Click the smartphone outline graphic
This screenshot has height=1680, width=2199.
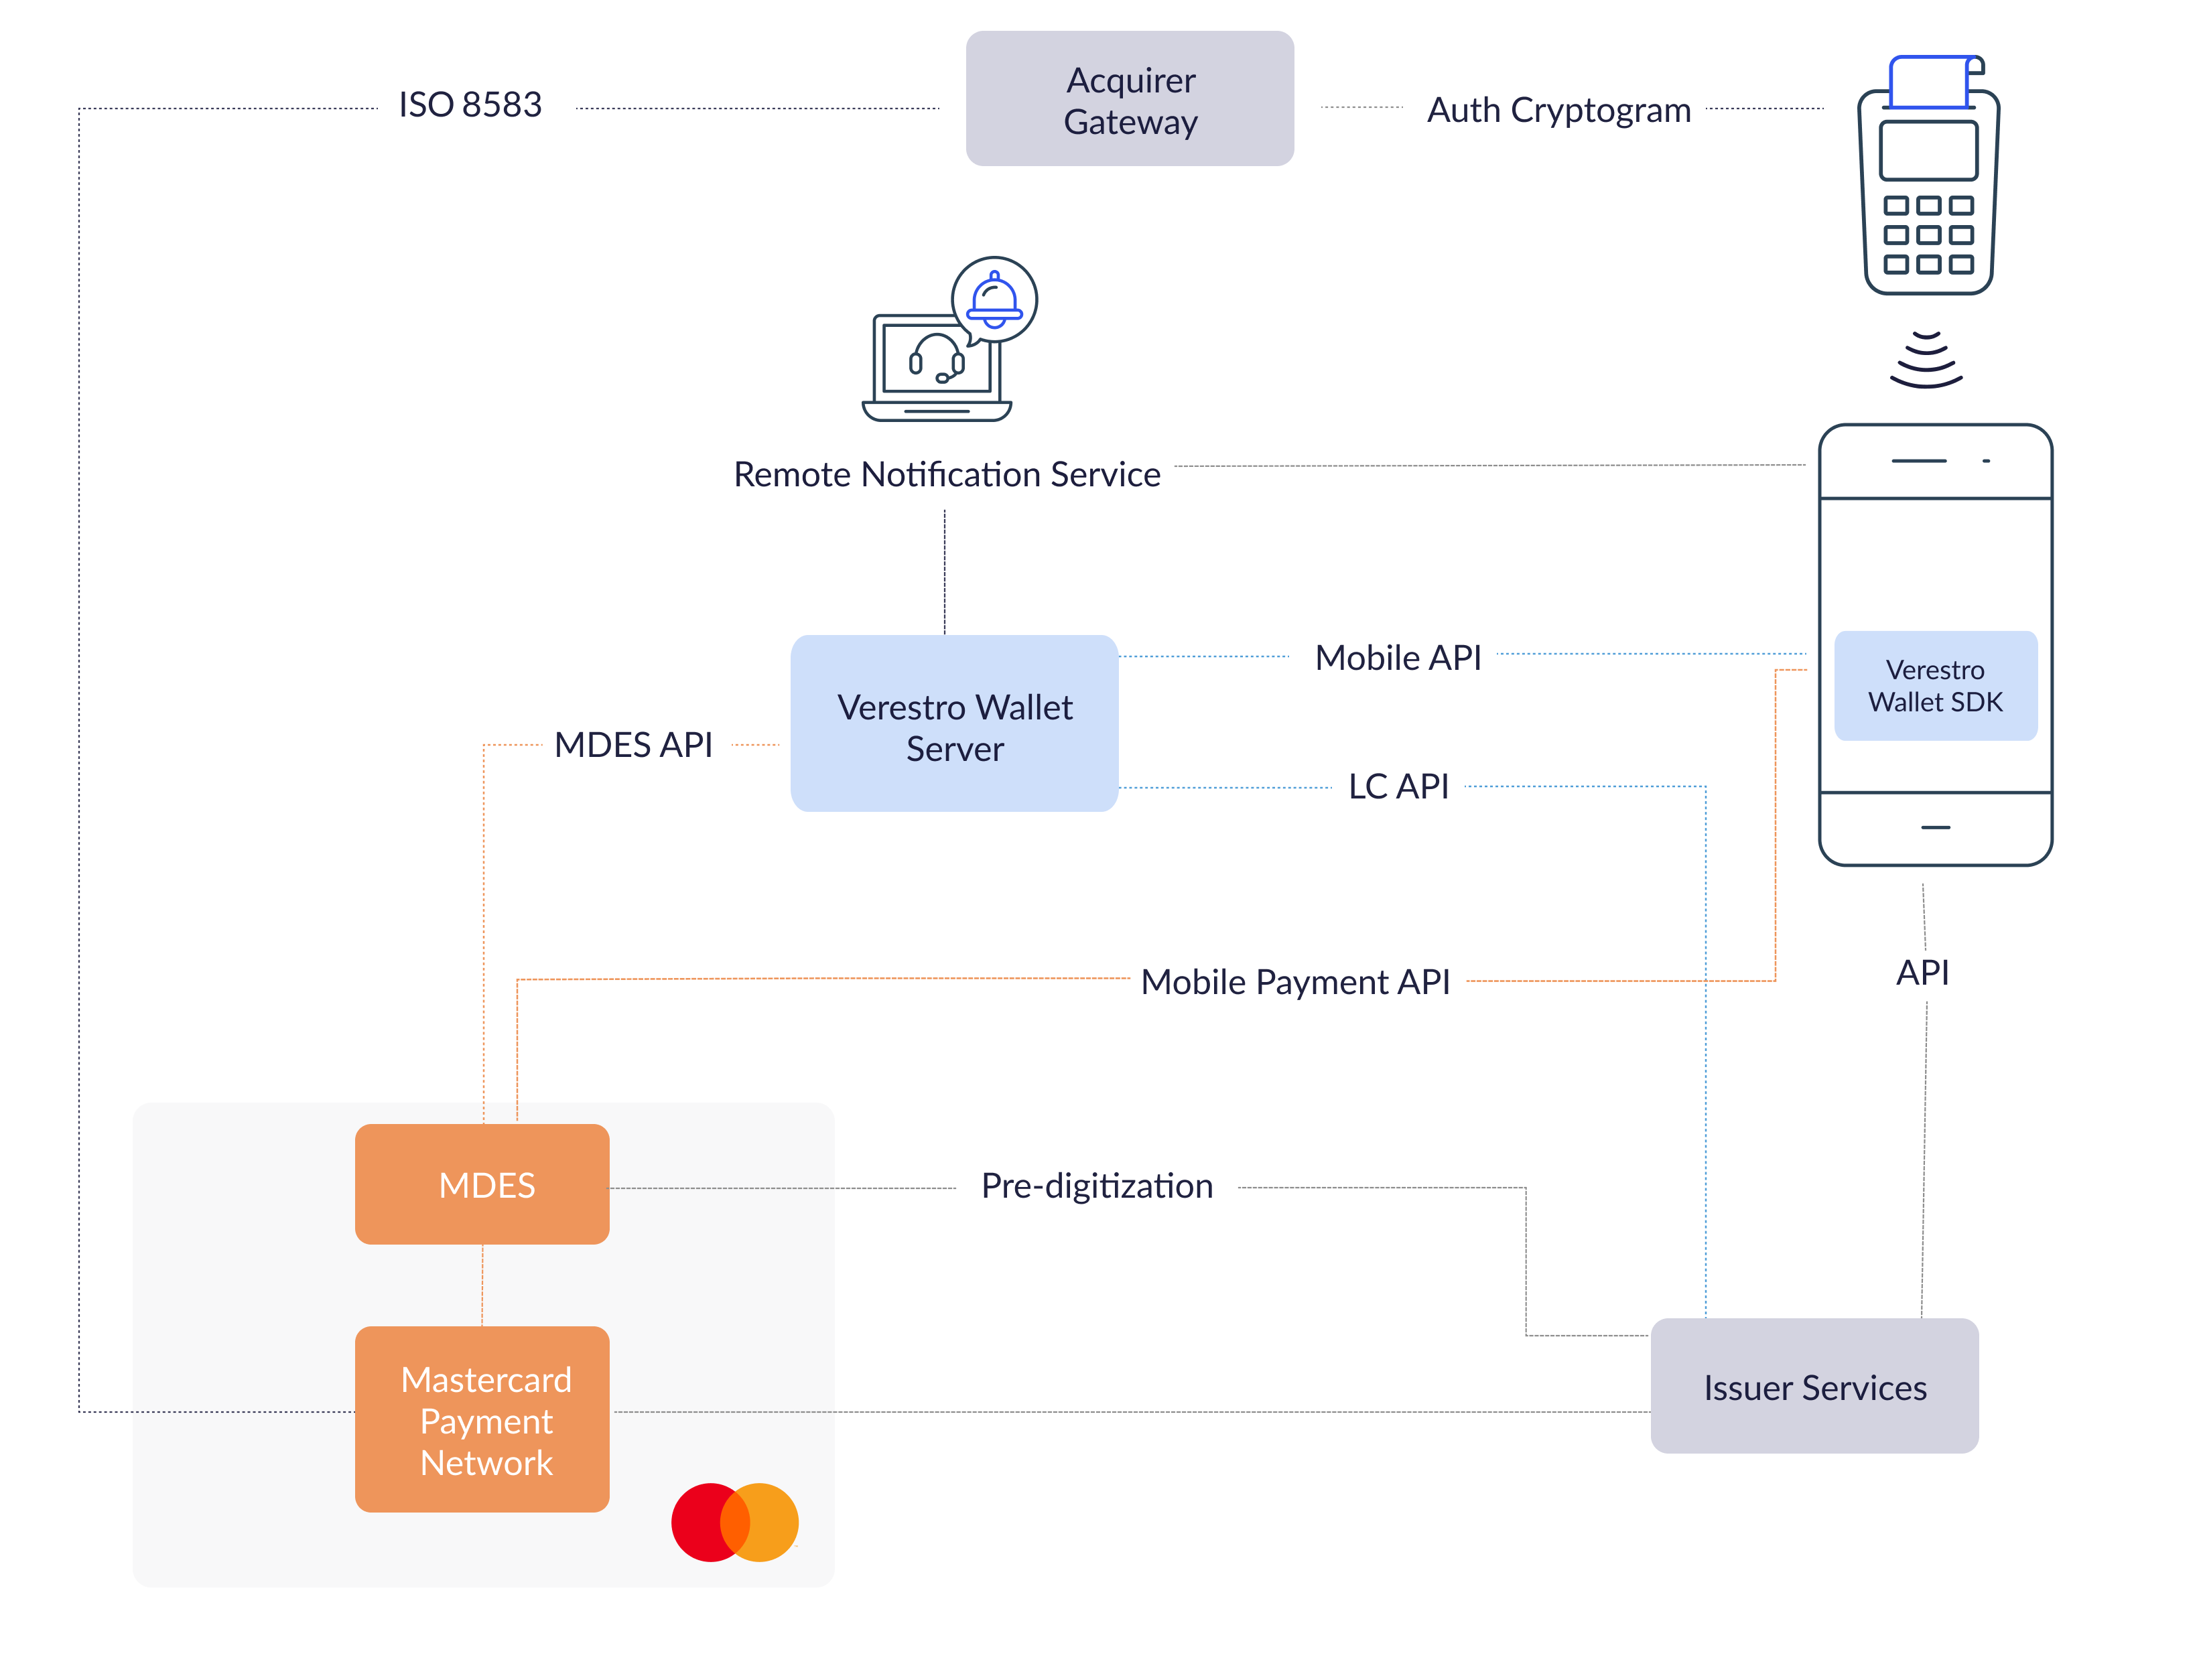click(1935, 645)
